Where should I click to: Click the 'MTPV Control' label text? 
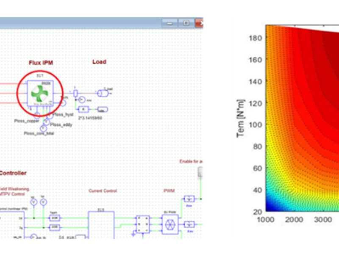pos(13,194)
